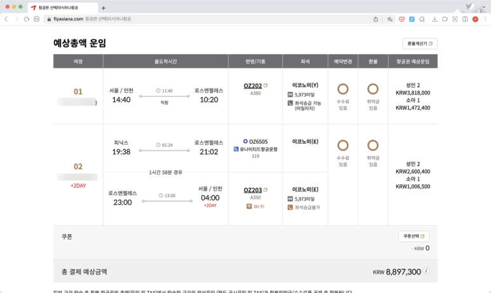Click the Wi-Fi icon under A350

pyautogui.click(x=249, y=206)
